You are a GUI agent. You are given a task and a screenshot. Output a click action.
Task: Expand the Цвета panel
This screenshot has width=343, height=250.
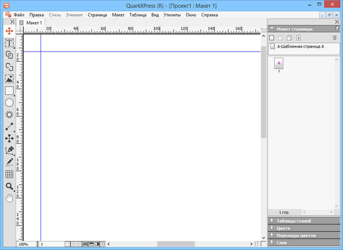point(272,228)
